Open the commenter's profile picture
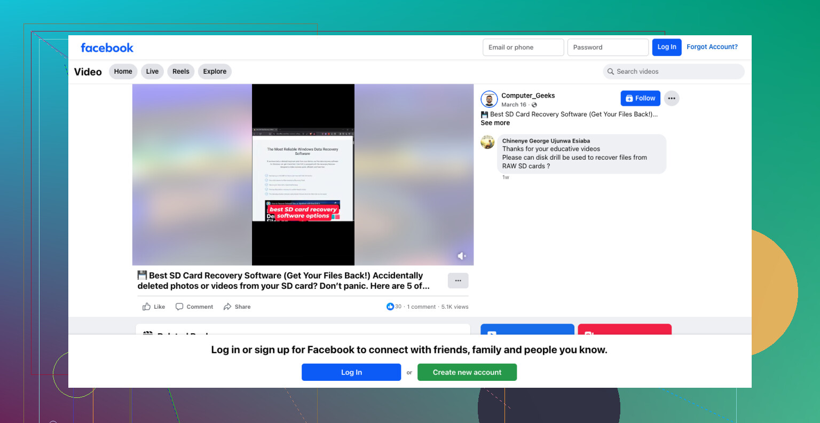 click(487, 142)
